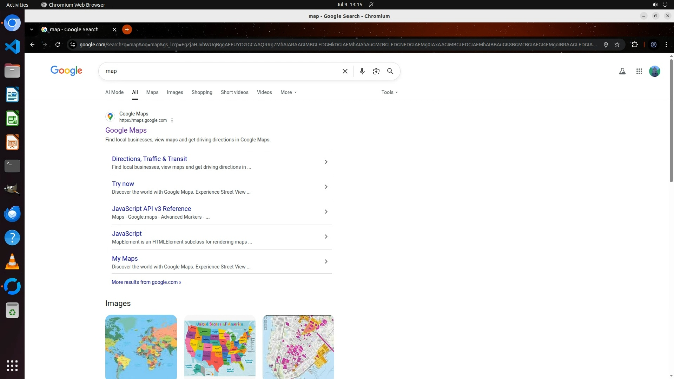The width and height of the screenshot is (674, 379).
Task: Bookmark this page with star icon
Action: pyautogui.click(x=617, y=45)
